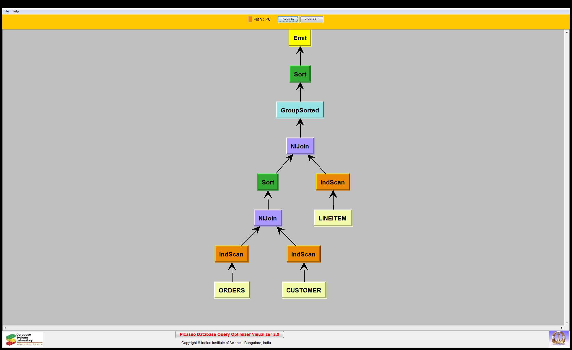Click the Database Systems Laboratory logo
The width and height of the screenshot is (572, 350).
pos(24,339)
